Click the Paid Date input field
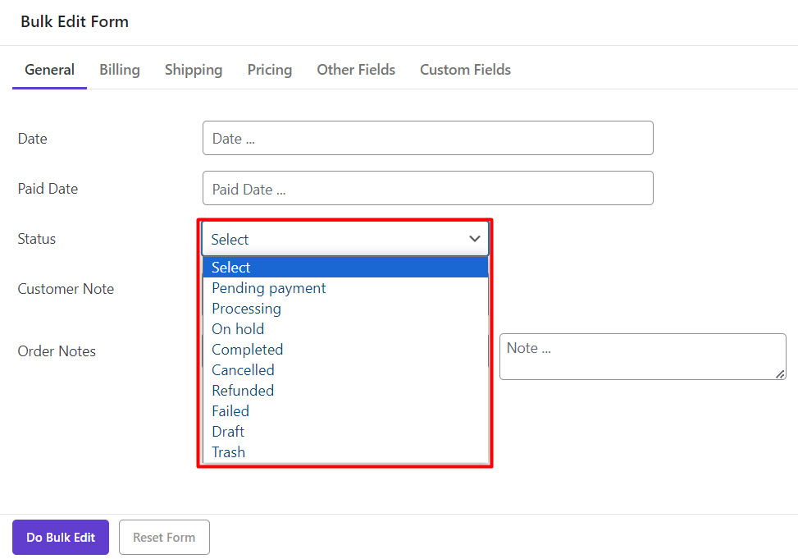This screenshot has height=559, width=798. 427,189
